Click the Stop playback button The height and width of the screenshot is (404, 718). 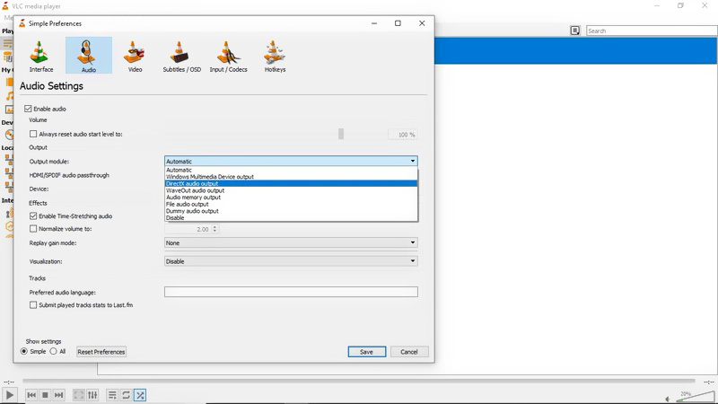point(45,395)
